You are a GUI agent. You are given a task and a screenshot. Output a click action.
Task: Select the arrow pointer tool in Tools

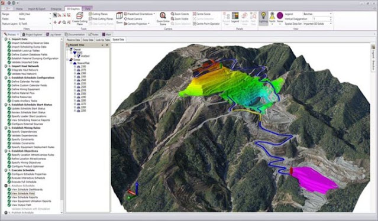tap(55, 15)
